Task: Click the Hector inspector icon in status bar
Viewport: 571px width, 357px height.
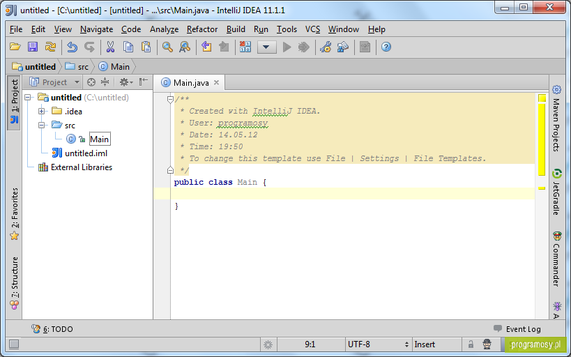Action: [487, 344]
